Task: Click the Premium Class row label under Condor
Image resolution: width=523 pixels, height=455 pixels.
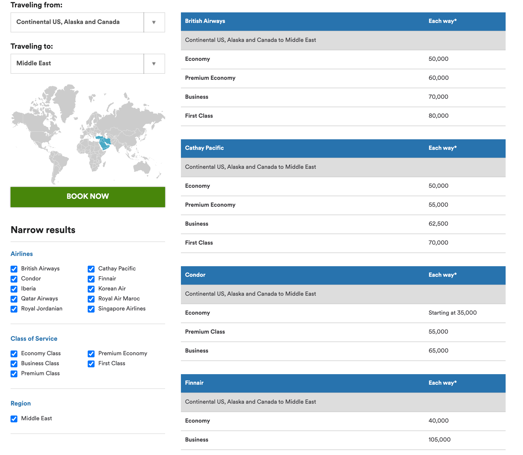Action: coord(205,332)
